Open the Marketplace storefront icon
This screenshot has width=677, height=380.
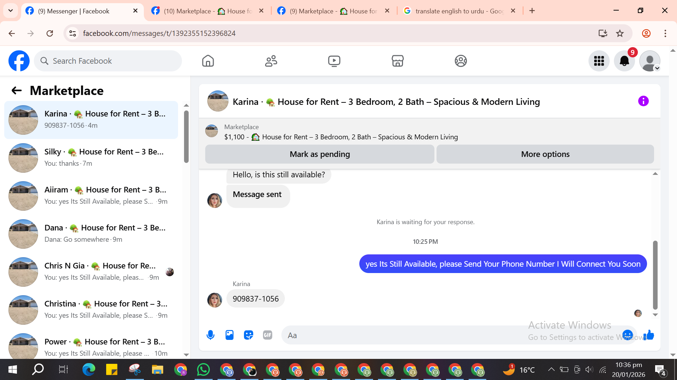pos(397,61)
